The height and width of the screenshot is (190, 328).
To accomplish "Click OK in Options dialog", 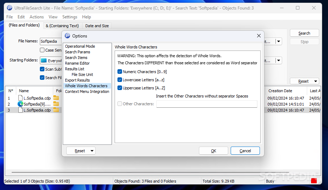I will (x=214, y=151).
